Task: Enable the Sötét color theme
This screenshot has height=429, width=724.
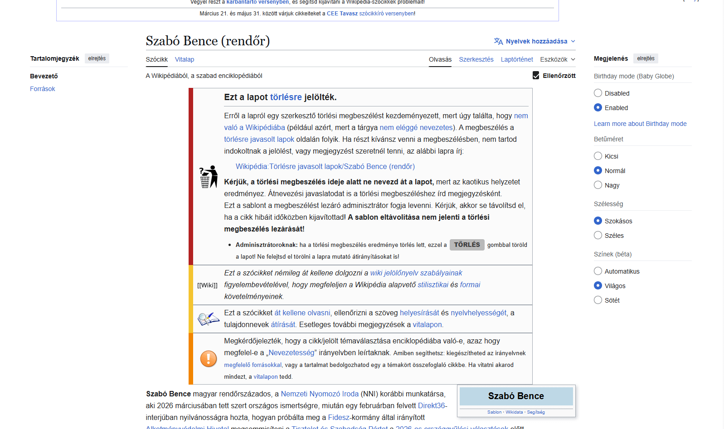Action: 598,300
